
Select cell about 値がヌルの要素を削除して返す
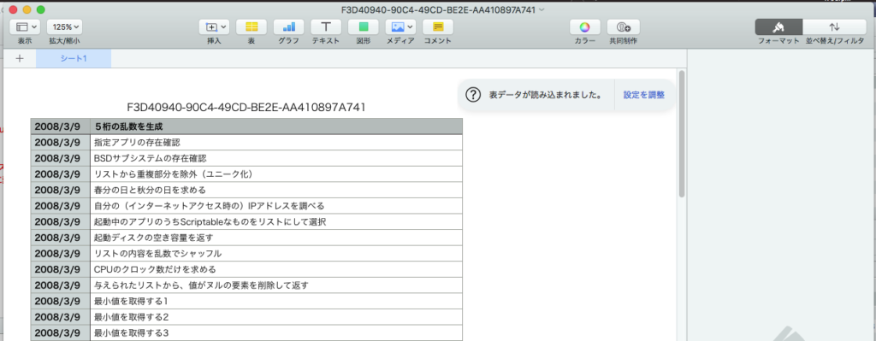coord(276,285)
